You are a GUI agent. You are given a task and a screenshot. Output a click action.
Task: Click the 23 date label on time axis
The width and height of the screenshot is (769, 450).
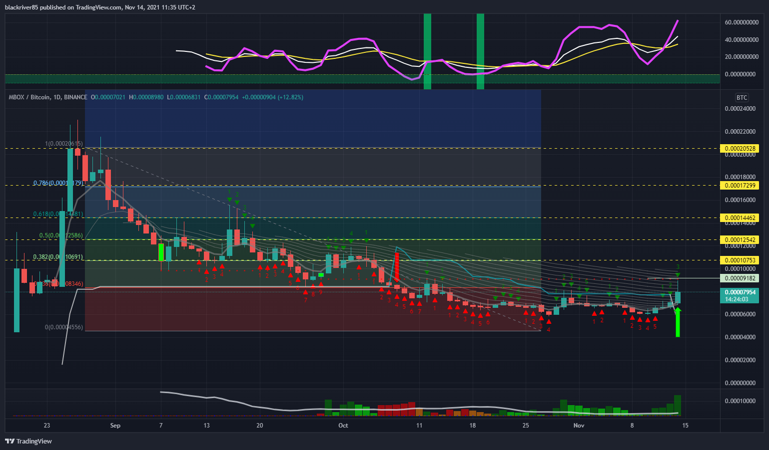[x=47, y=426]
